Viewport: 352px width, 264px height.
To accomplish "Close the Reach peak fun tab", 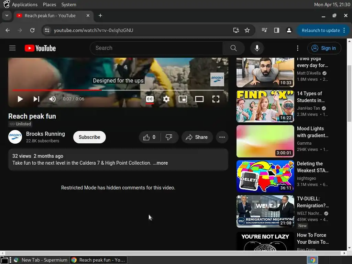I will (88, 15).
